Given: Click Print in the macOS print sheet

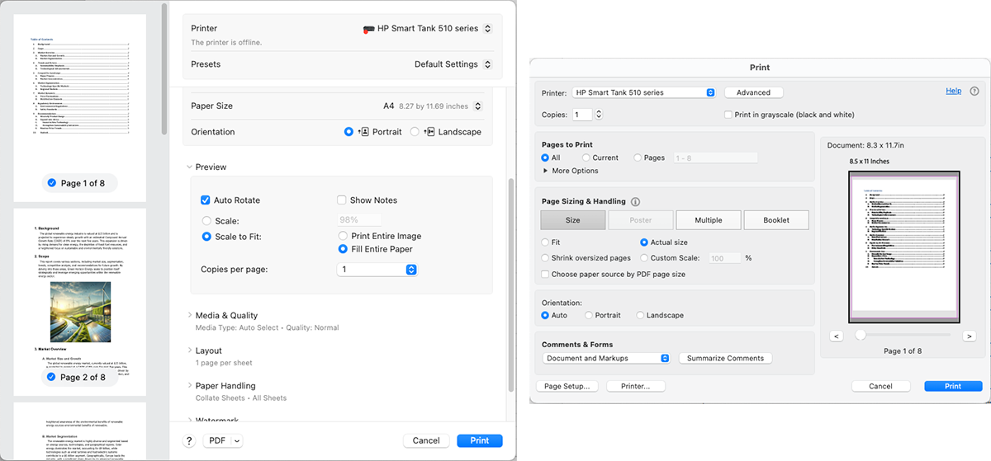Looking at the screenshot, I should (480, 441).
